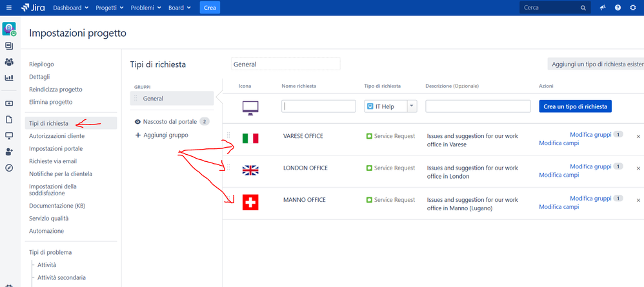This screenshot has width=644, height=287.
Task: Click Modifica campi for MANNO OFFICE
Action: pos(559,207)
